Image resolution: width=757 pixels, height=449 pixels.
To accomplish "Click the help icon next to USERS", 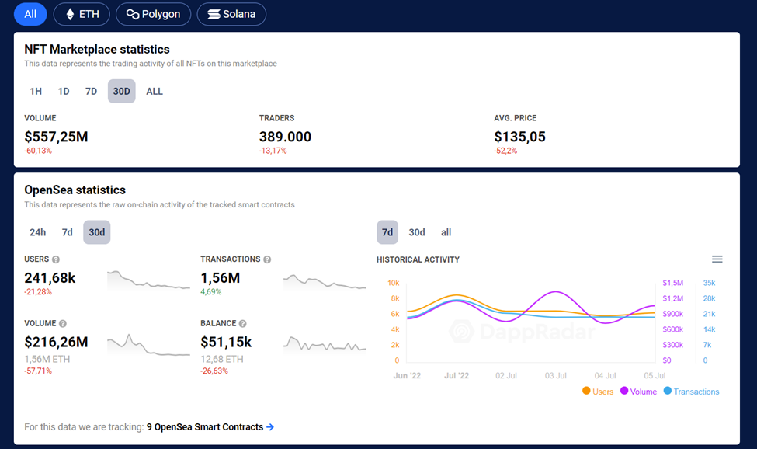I will click(x=56, y=259).
